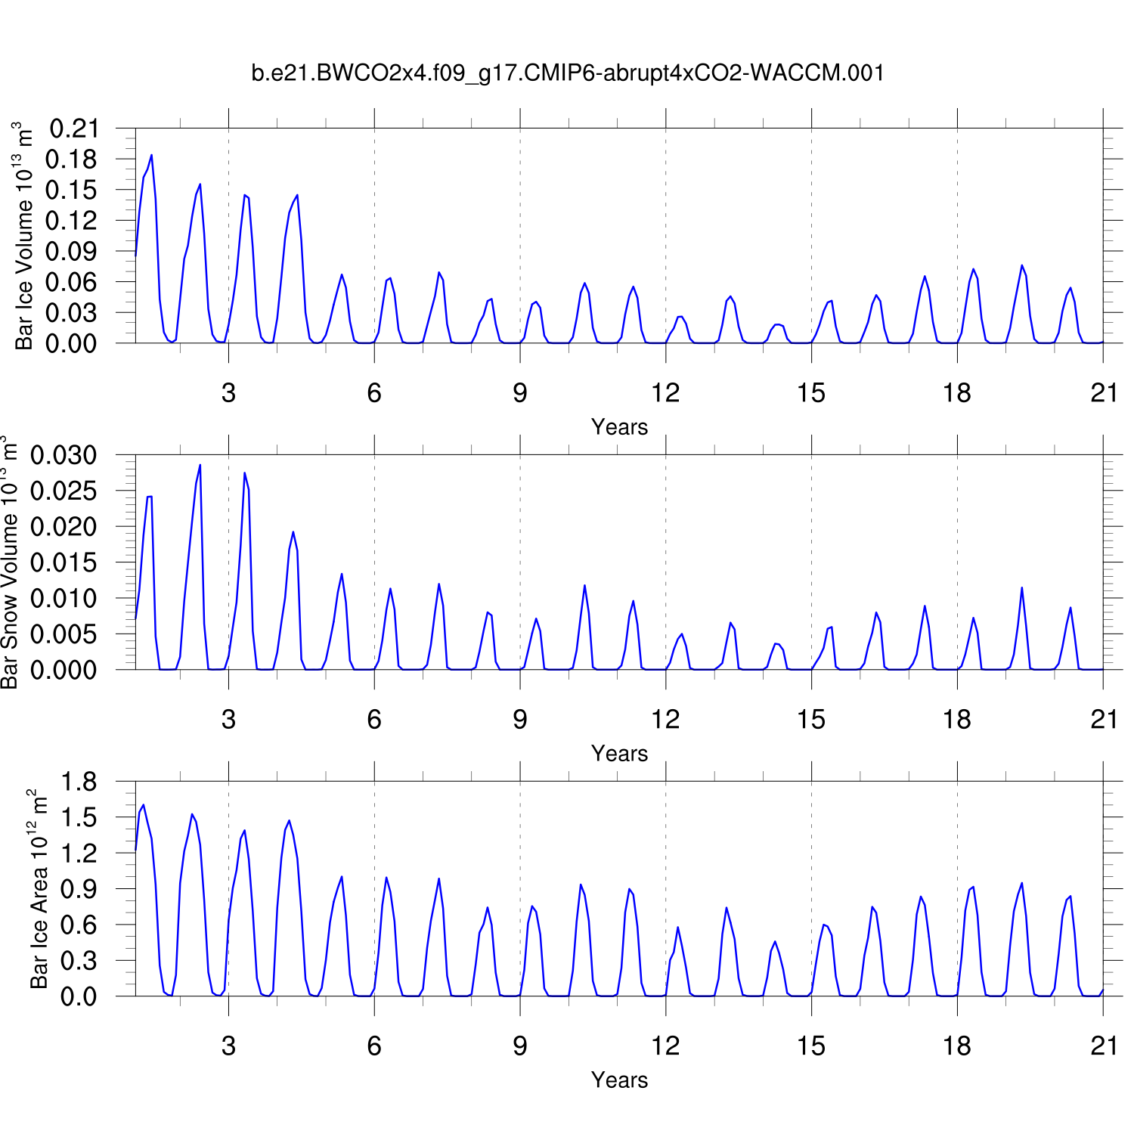Click year 9 tick label below snow volume plot
The image size is (1134, 1134).
coord(520,720)
